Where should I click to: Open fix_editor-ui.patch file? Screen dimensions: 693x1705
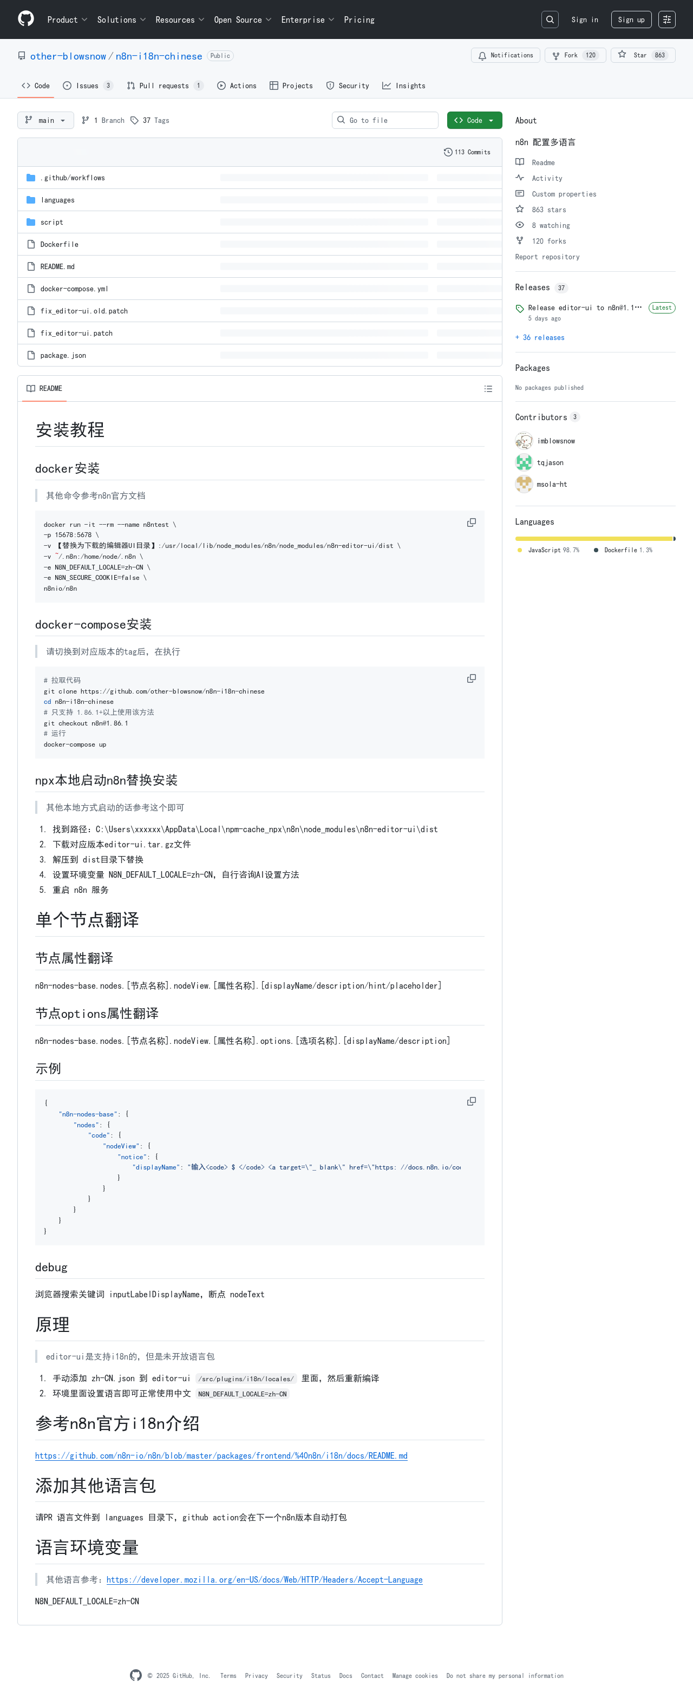coord(76,334)
